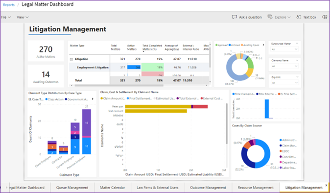
Task: Click the Administr... legend entry
Action: tap(288, 140)
